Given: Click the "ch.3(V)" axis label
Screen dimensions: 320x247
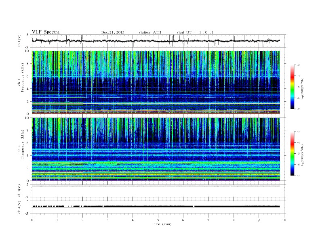Looking at the screenshot, I should click(19, 191).
